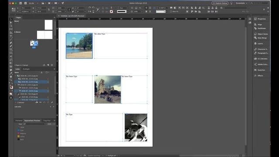This screenshot has width=279, height=157.
Task: Open the Data Merge panel
Action: click(260, 38)
